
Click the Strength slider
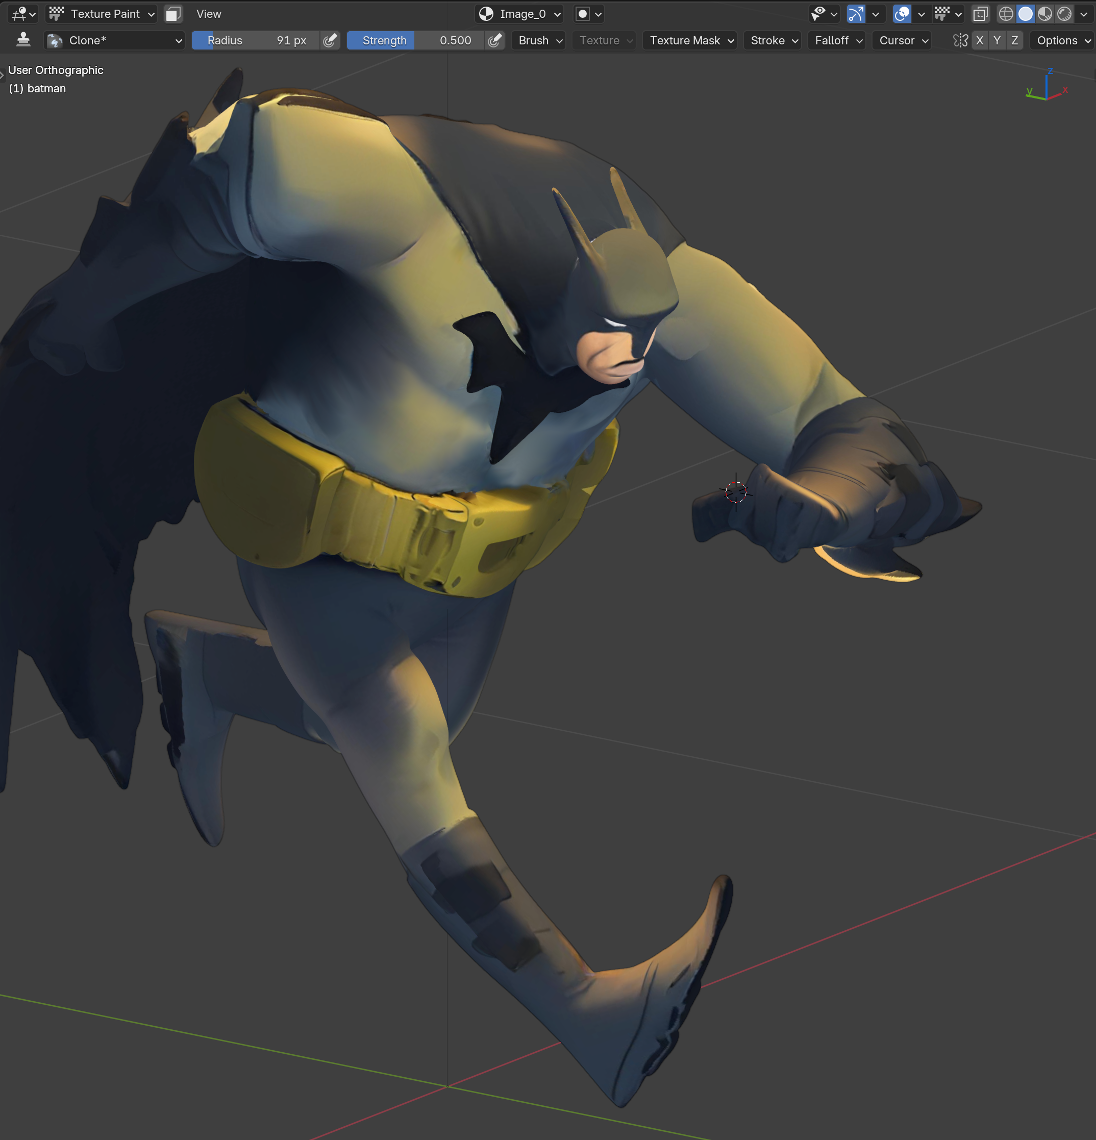point(416,40)
